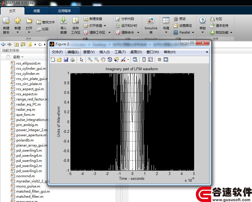Click 请求支持 (Request Support)
The width and height of the screenshot is (252, 202).
point(219,26)
